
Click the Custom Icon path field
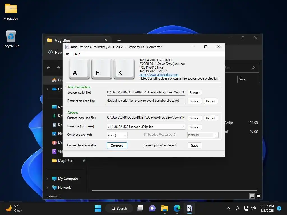coord(146,118)
